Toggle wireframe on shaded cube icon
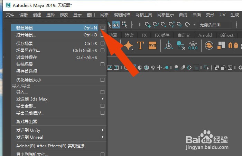The height and width of the screenshot is (156, 242). click(146, 68)
